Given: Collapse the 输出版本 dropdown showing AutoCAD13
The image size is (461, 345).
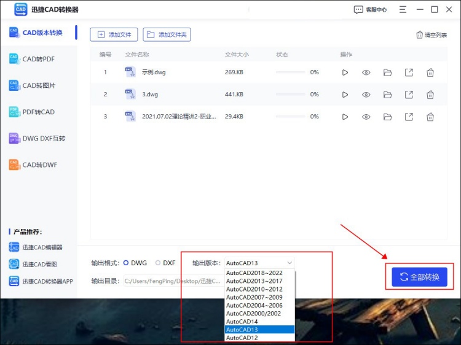Looking at the screenshot, I should 259,263.
